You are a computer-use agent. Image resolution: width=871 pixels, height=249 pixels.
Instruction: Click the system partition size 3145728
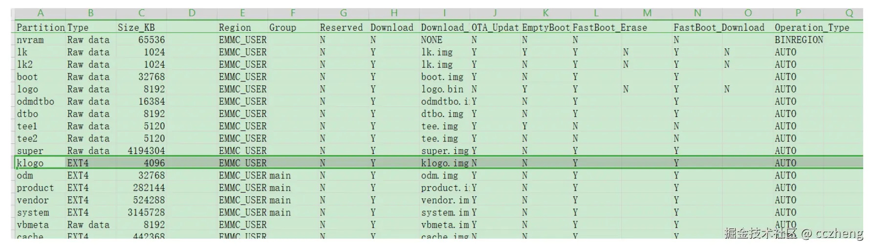point(141,212)
